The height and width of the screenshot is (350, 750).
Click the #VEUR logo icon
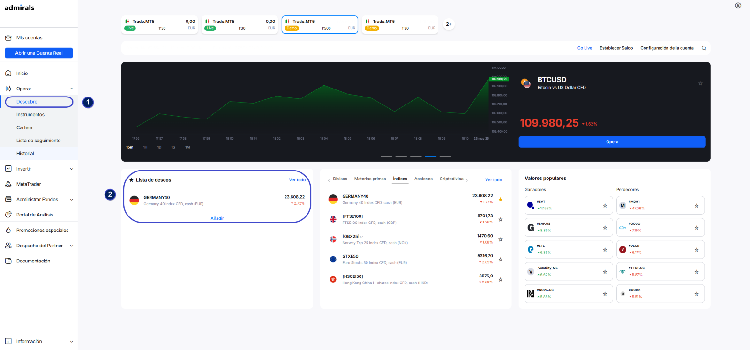622,249
